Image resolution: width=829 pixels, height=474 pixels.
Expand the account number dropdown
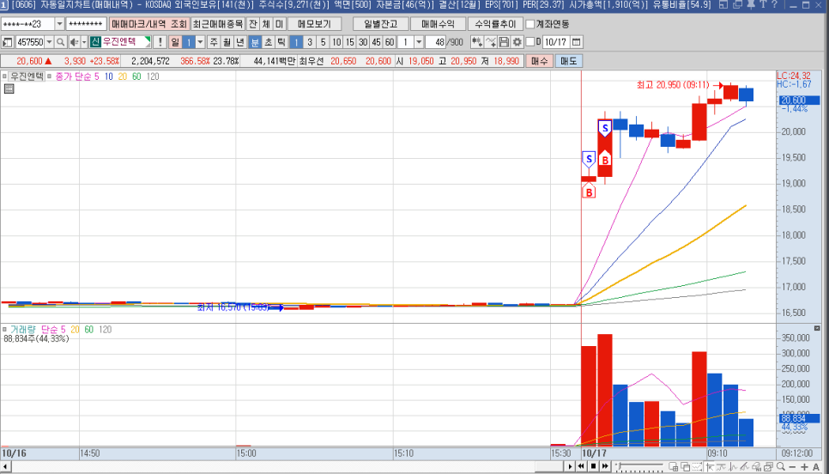click(59, 24)
